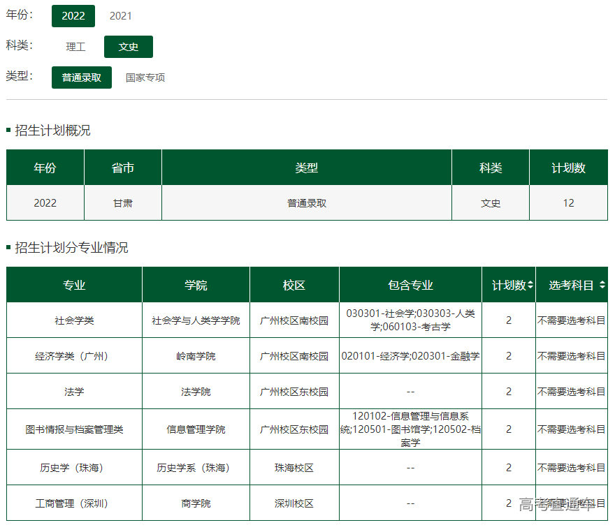This screenshot has width=615, height=532.
Task: Select the 2022 year filter
Action: point(73,15)
